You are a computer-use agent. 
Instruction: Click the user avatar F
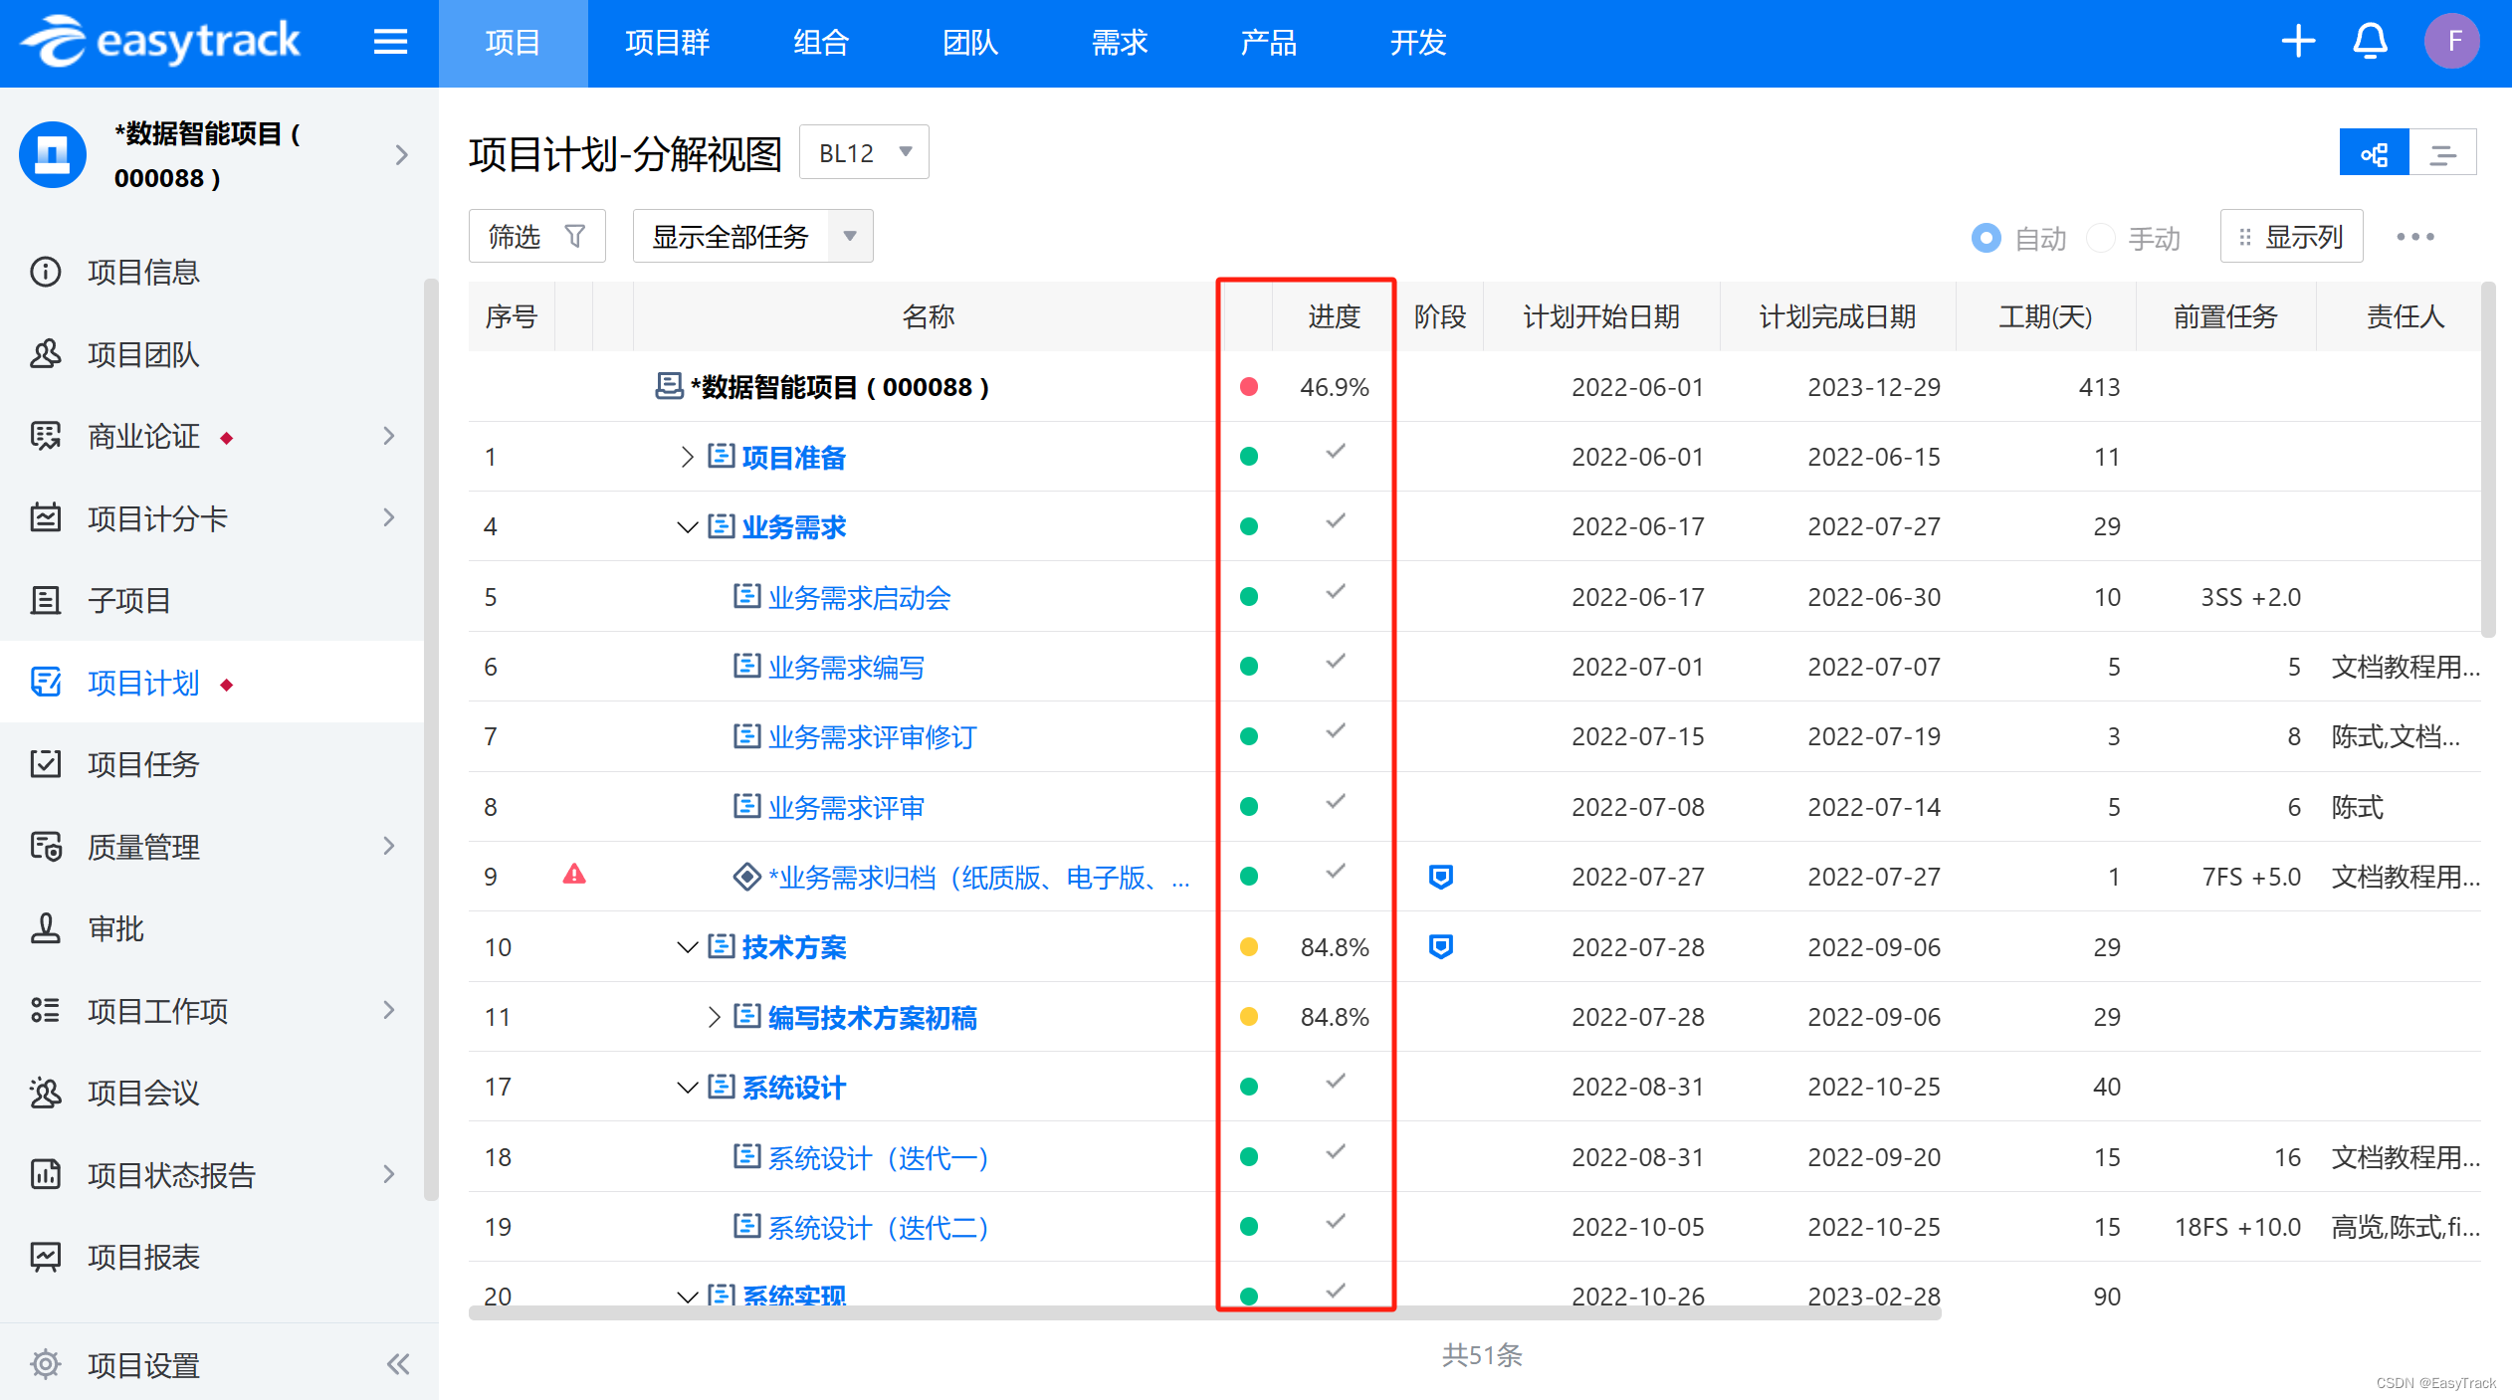2451,41
